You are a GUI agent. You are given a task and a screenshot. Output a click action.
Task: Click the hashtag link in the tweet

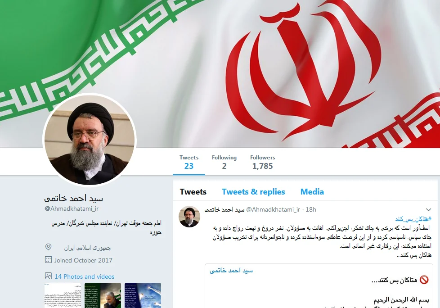(413, 219)
